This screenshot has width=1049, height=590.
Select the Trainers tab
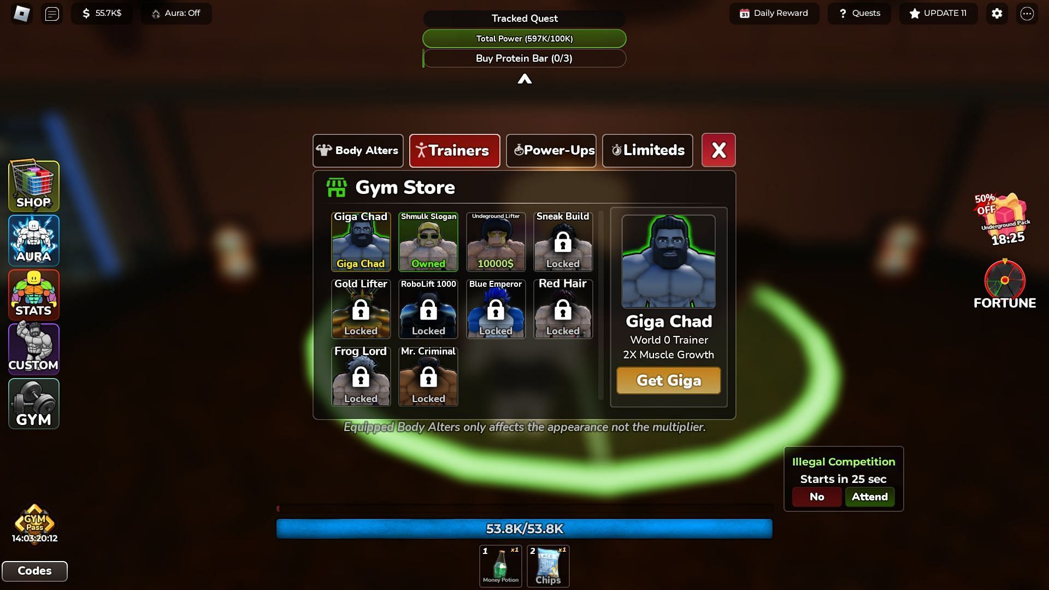click(x=454, y=150)
